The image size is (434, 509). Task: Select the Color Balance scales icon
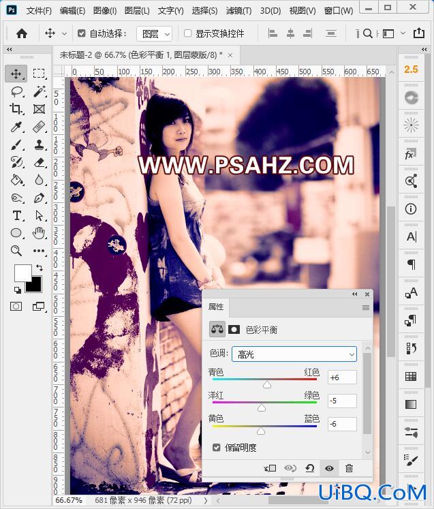pyautogui.click(x=217, y=330)
